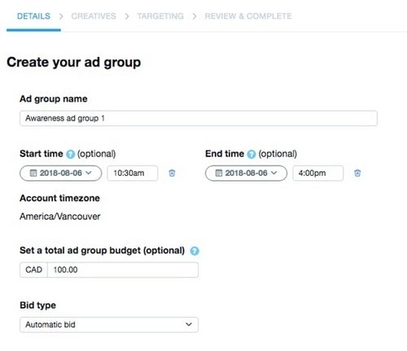Image resolution: width=407 pixels, height=351 pixels.
Task: Go to the Review & Complete step
Action: point(248,16)
